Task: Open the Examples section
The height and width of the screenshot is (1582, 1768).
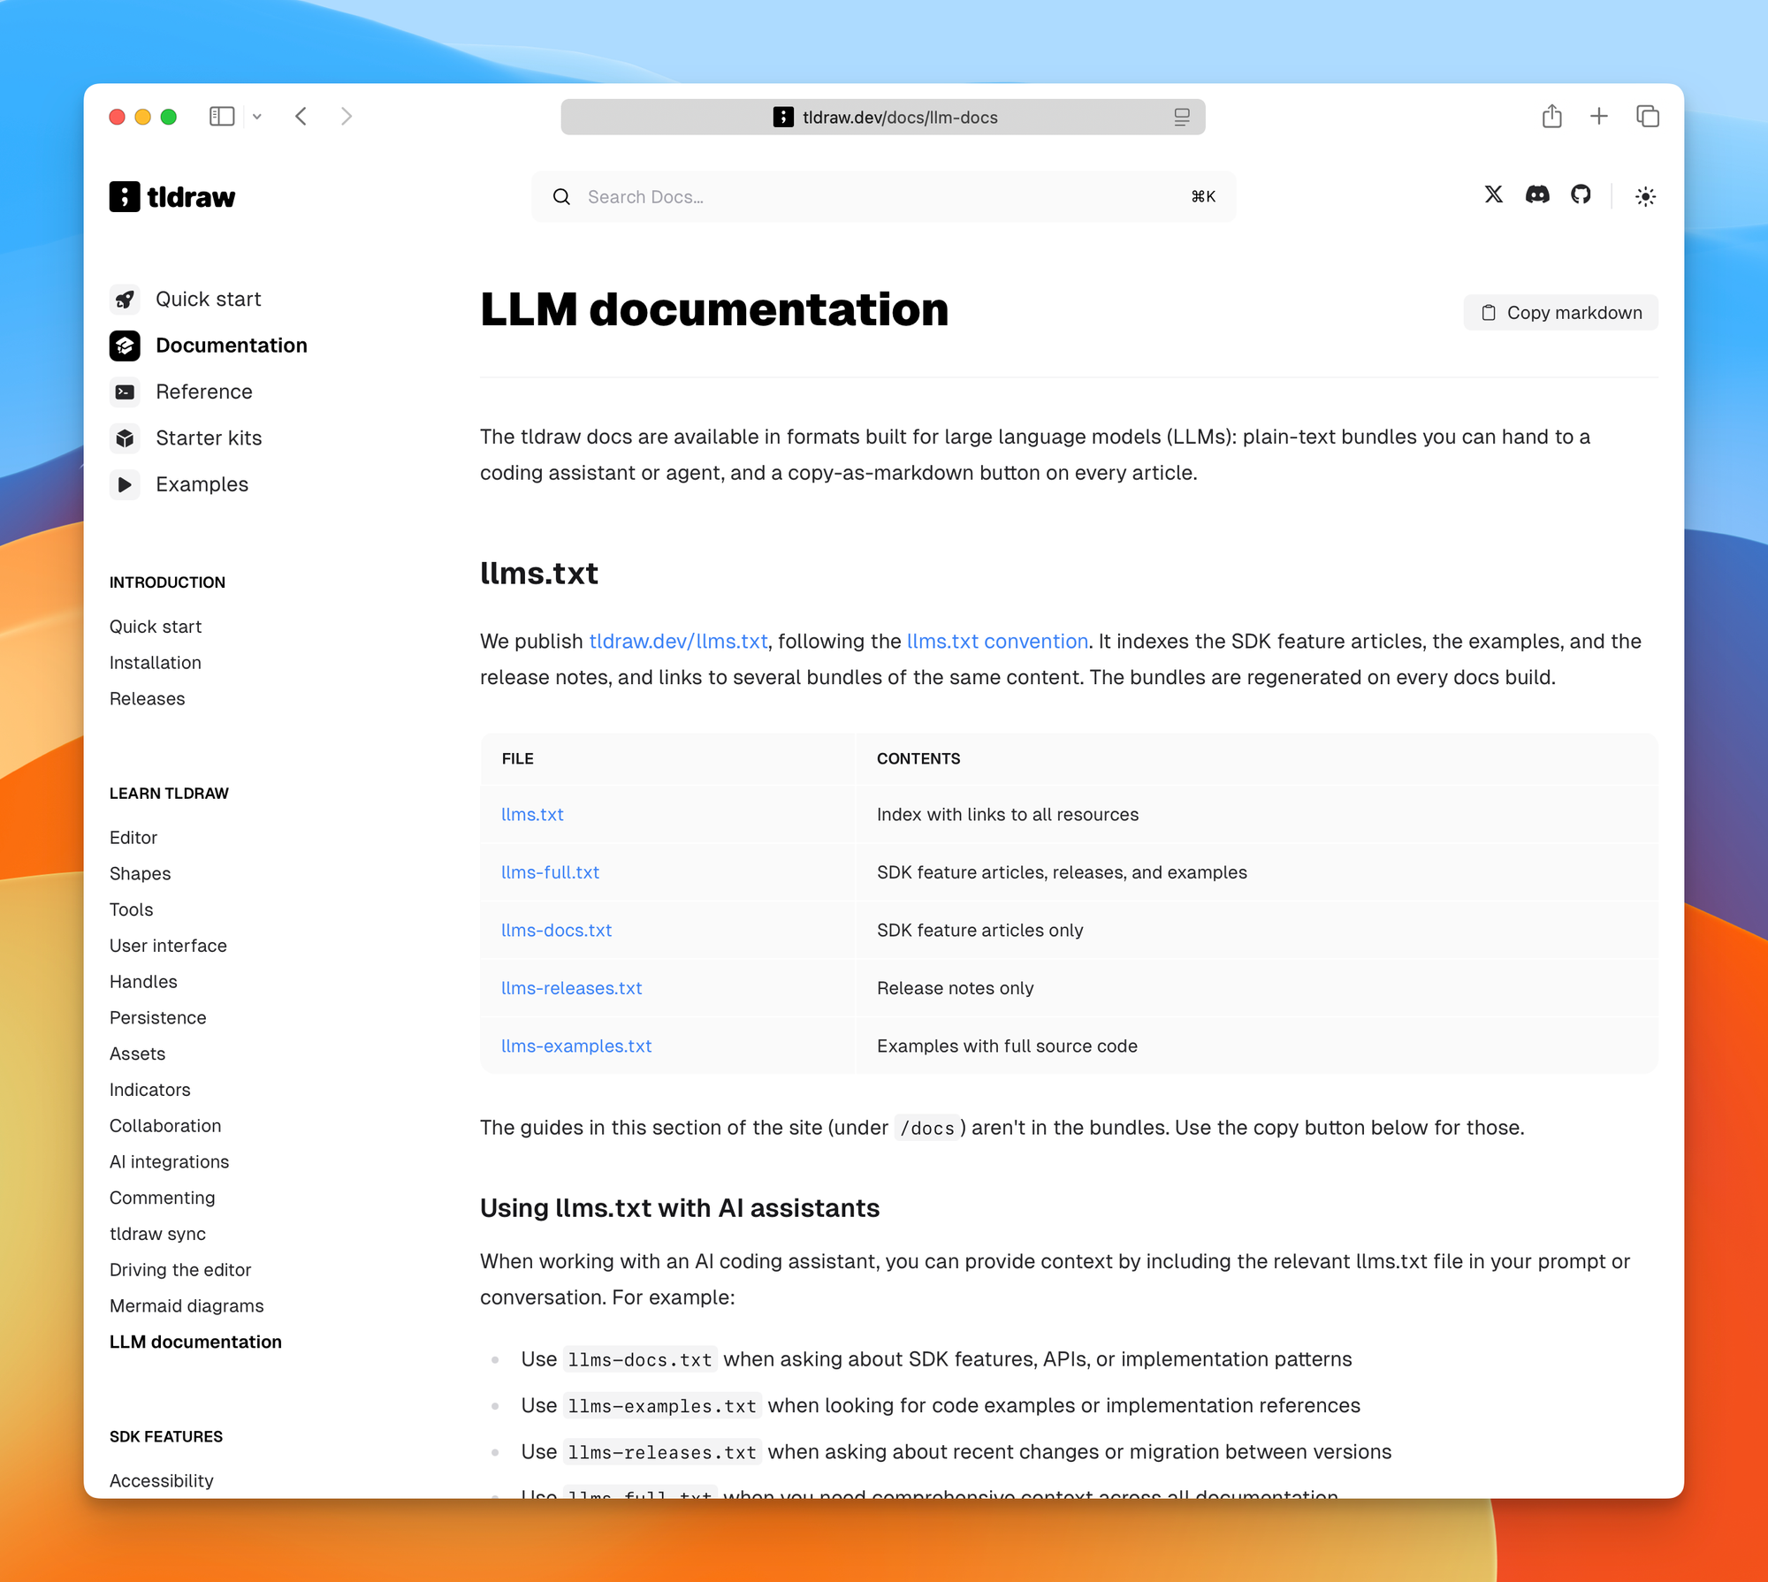Action: (202, 484)
